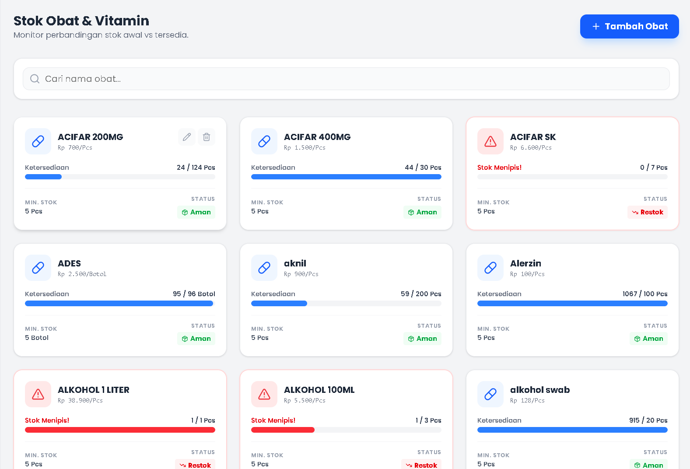Click the price Rp 6.600/Pcs
Image resolution: width=690 pixels, height=469 pixels.
[x=531, y=148]
